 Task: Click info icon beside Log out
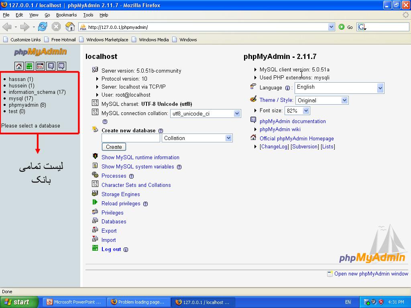tap(126, 249)
